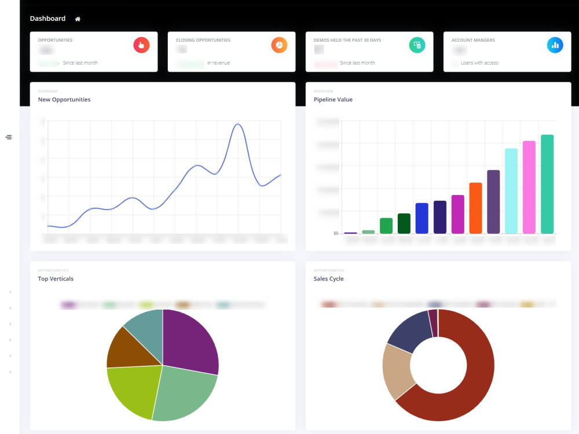Click the last data point of New Opportunities line

click(x=281, y=175)
